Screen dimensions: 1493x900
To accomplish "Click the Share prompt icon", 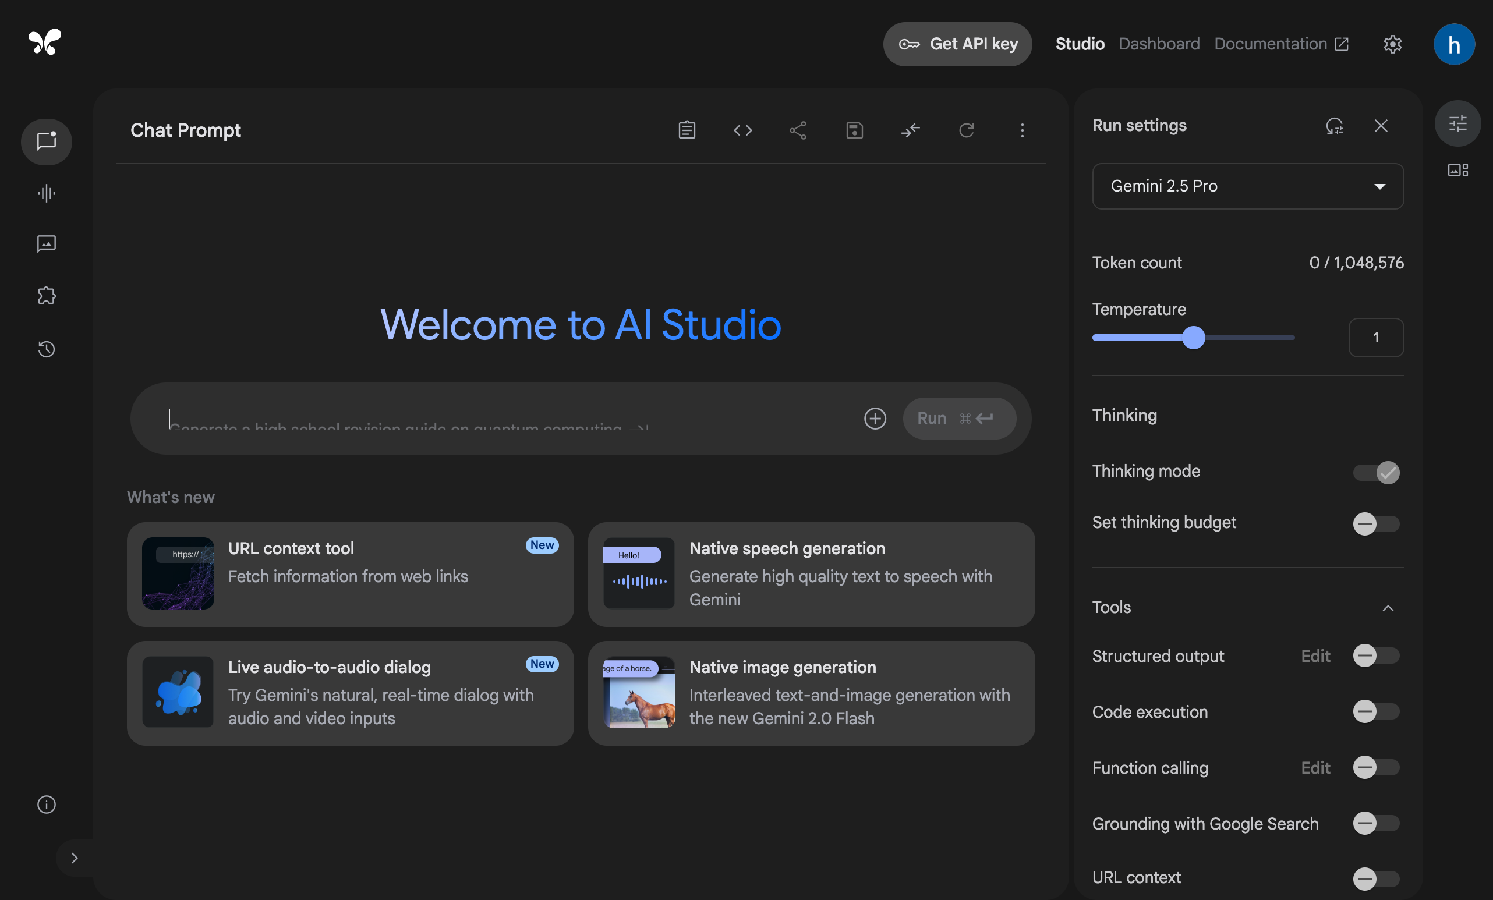I will [x=798, y=130].
